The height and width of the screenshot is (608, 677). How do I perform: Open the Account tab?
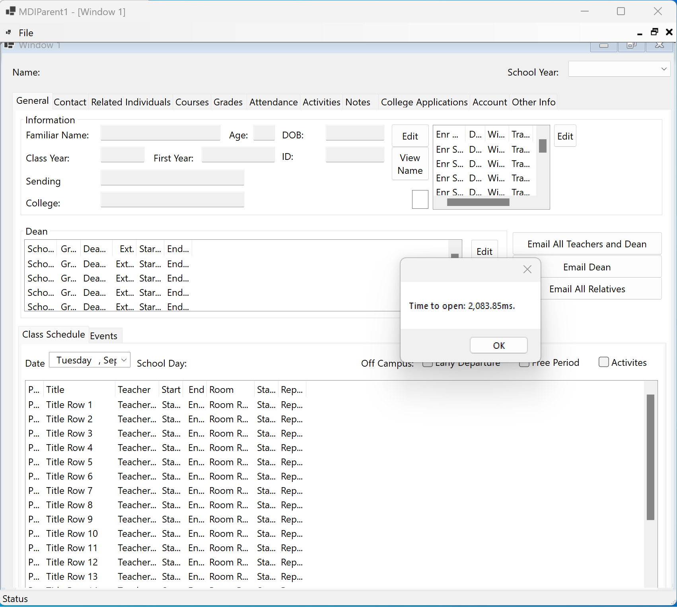pos(490,102)
